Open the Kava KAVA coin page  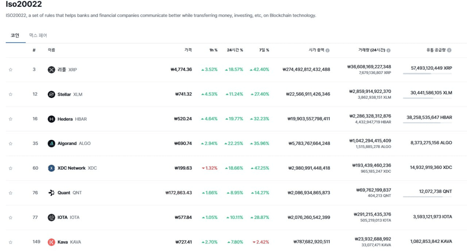click(69, 242)
